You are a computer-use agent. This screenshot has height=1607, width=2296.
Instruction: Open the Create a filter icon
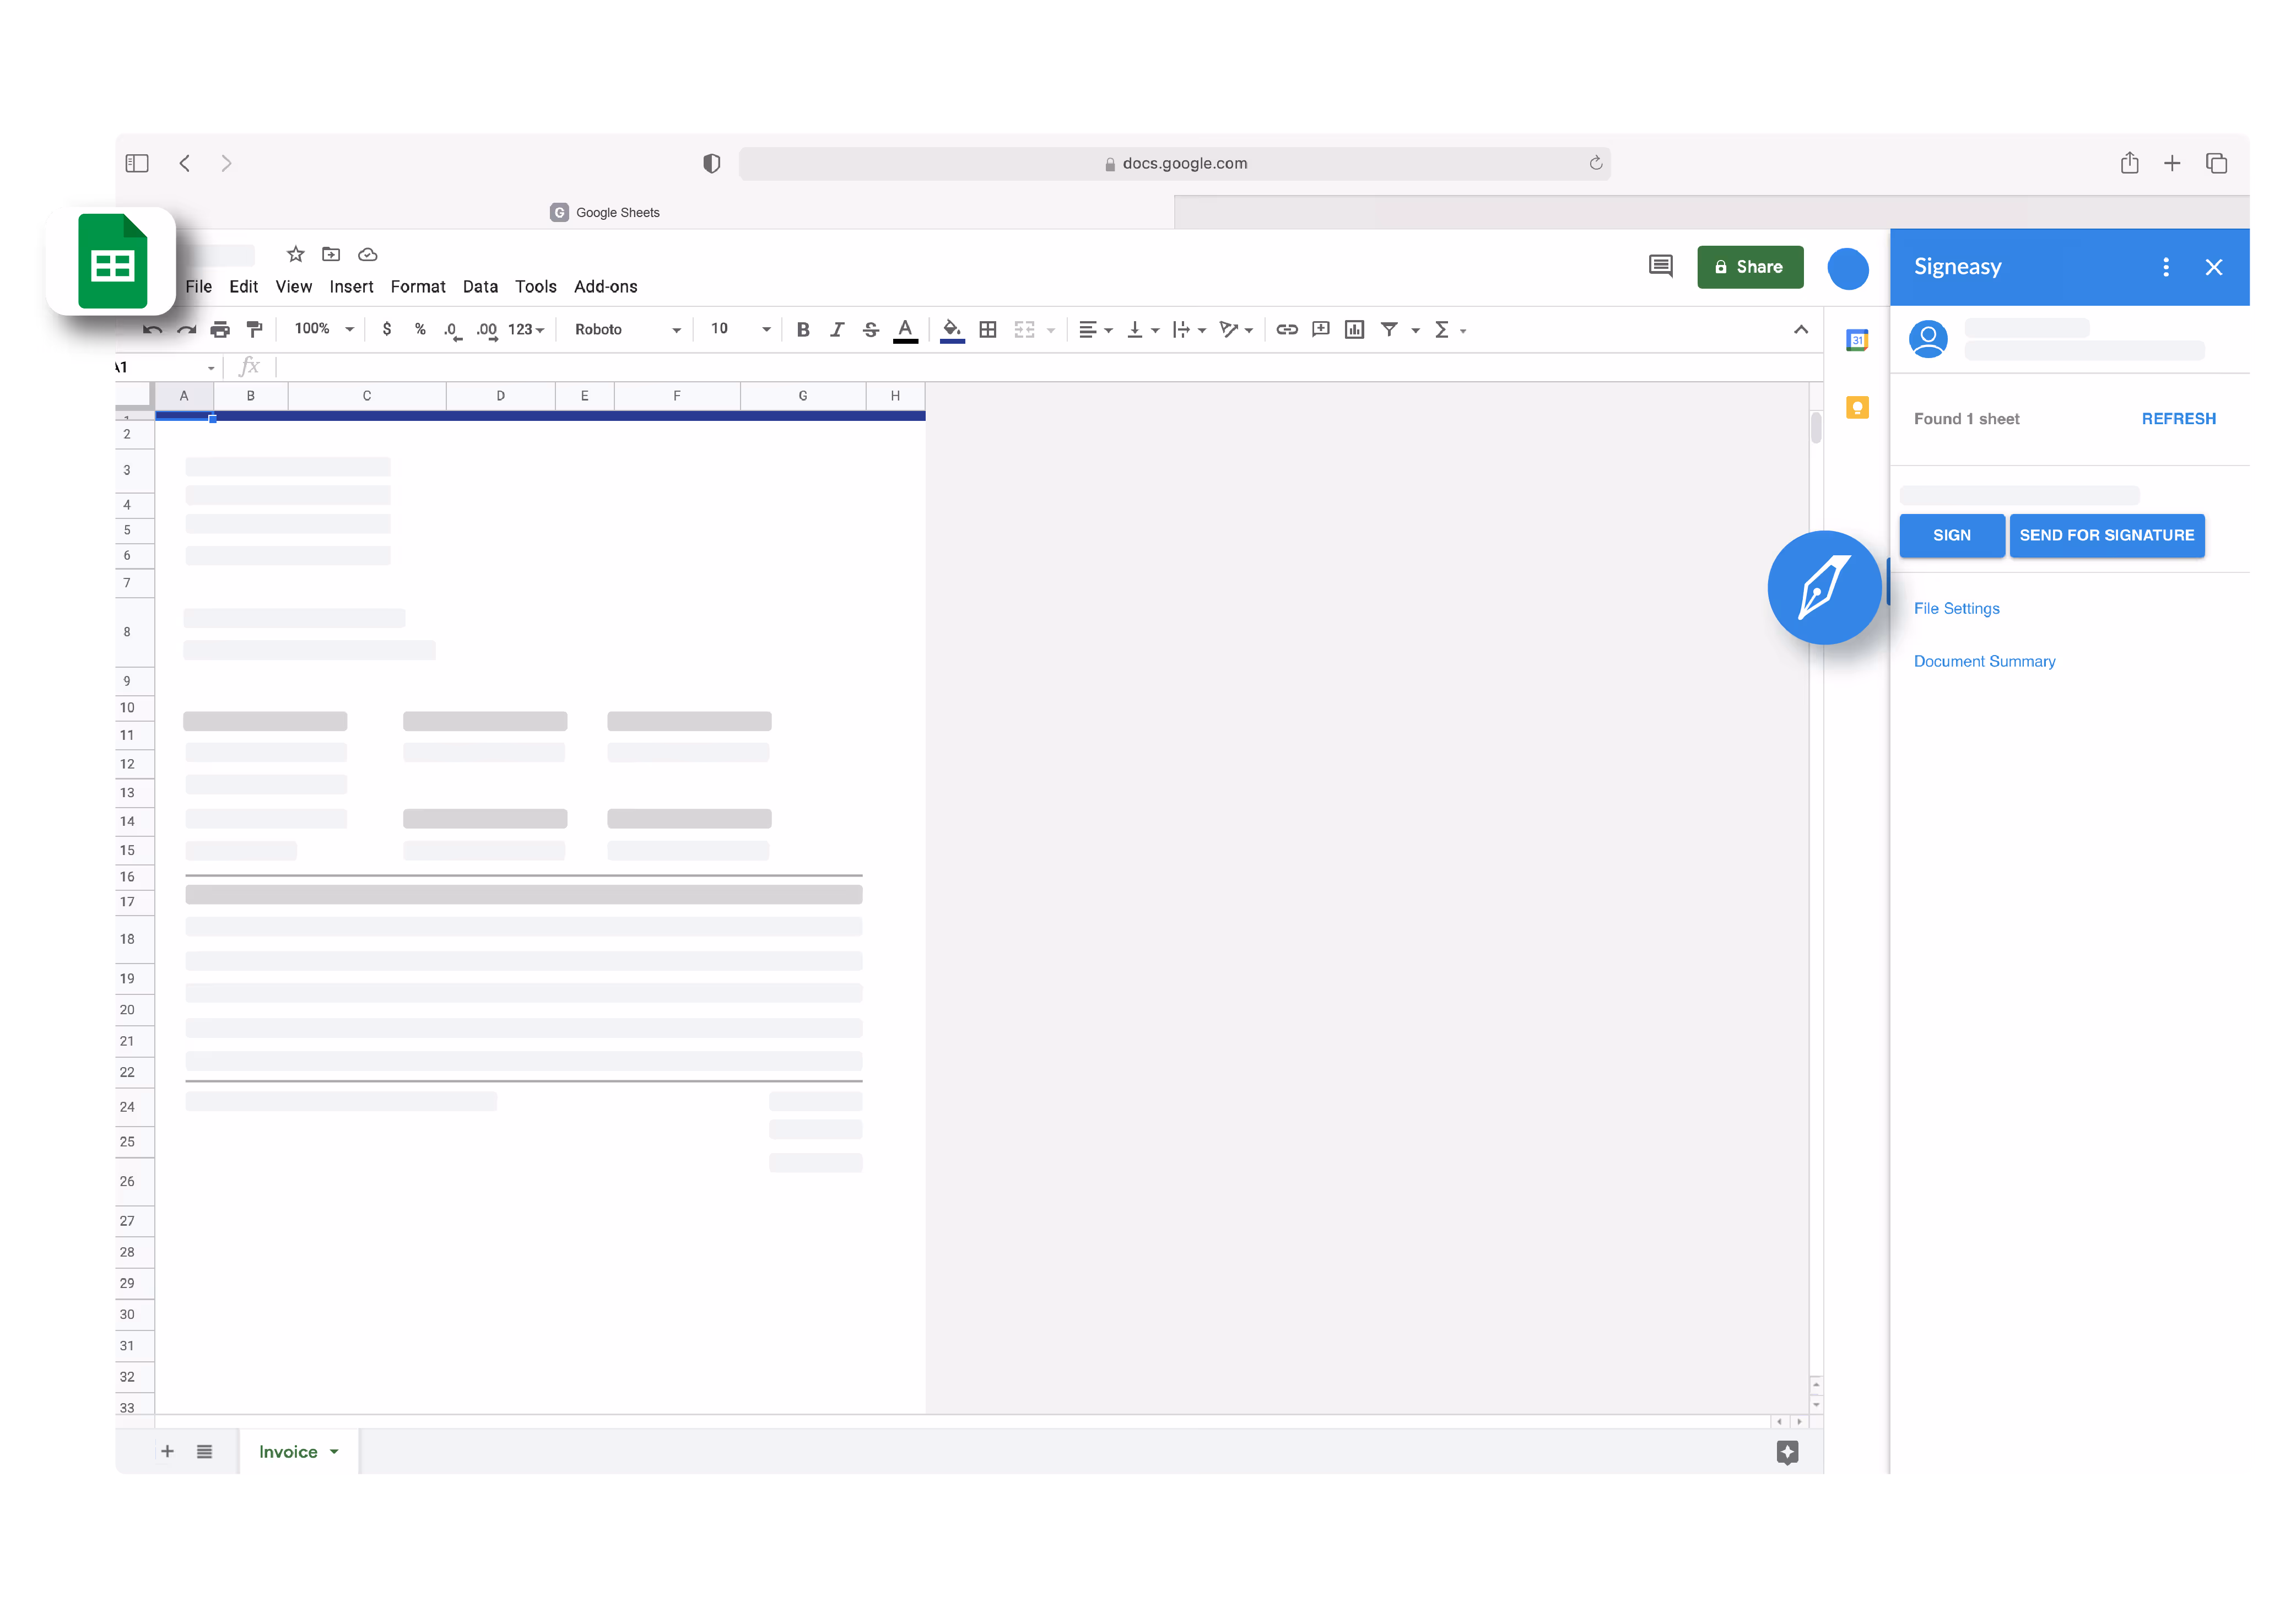click(1390, 329)
